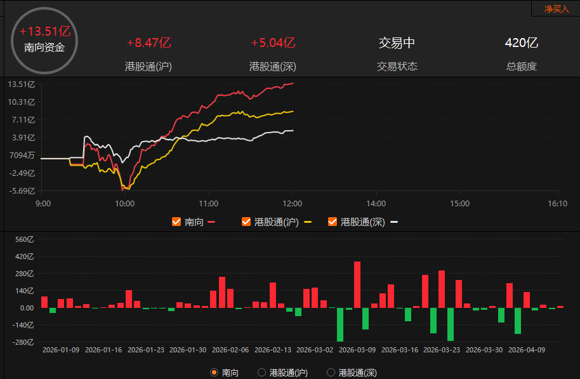Click the yellow 港股通(沪) legend line swatch
Image resolution: width=580 pixels, height=379 pixels.
(x=308, y=222)
